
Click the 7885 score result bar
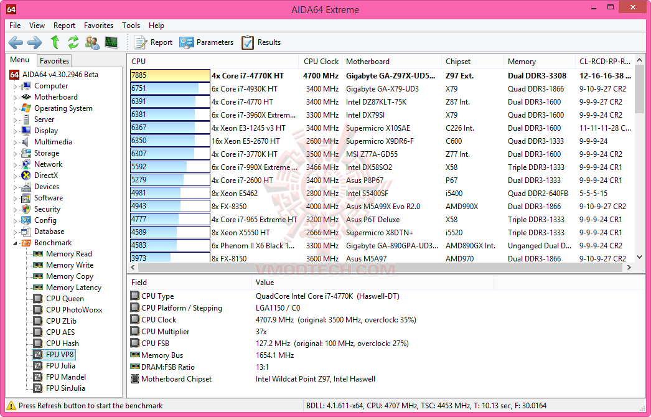[170, 75]
